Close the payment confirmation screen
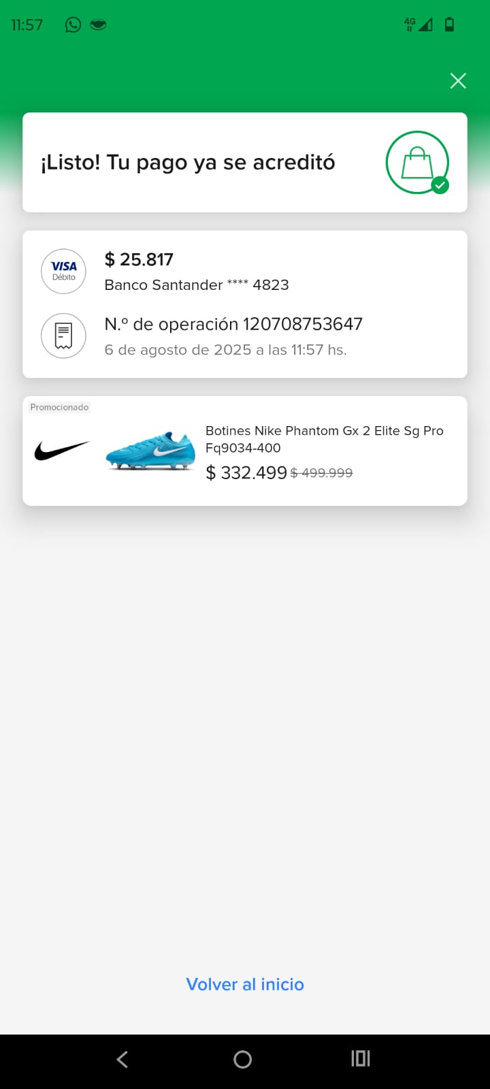The image size is (490, 1089). (x=458, y=81)
